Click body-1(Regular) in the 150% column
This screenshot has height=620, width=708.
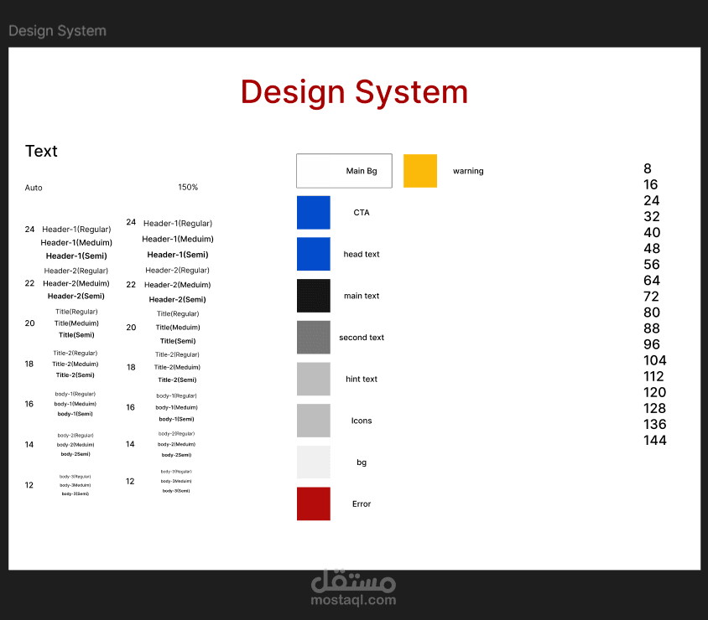pos(176,396)
